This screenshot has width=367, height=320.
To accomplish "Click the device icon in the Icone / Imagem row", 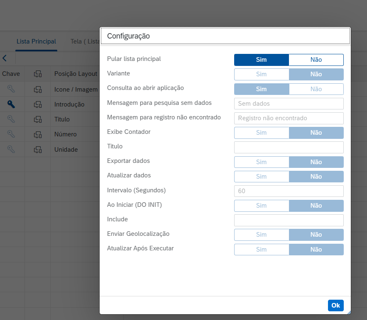I will pos(38,89).
